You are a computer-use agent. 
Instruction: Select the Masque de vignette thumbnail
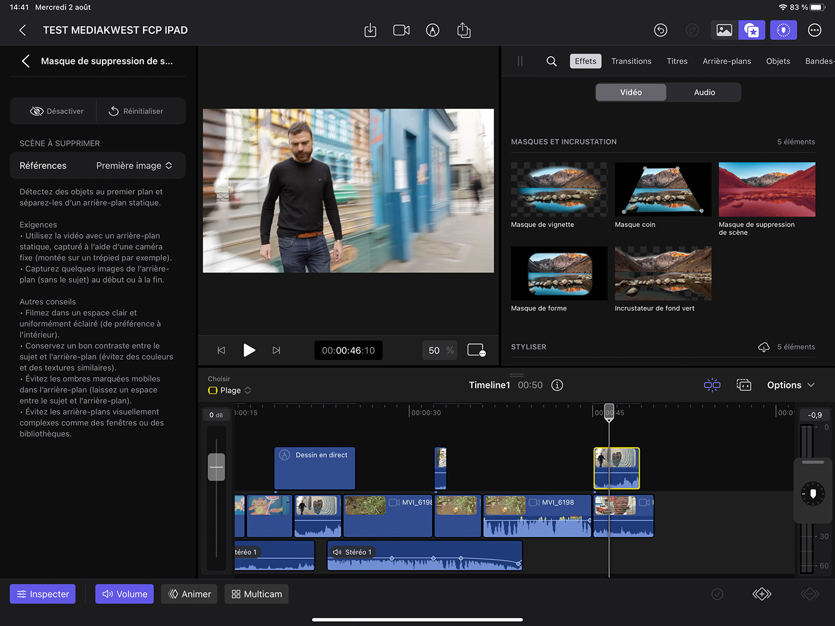(559, 190)
